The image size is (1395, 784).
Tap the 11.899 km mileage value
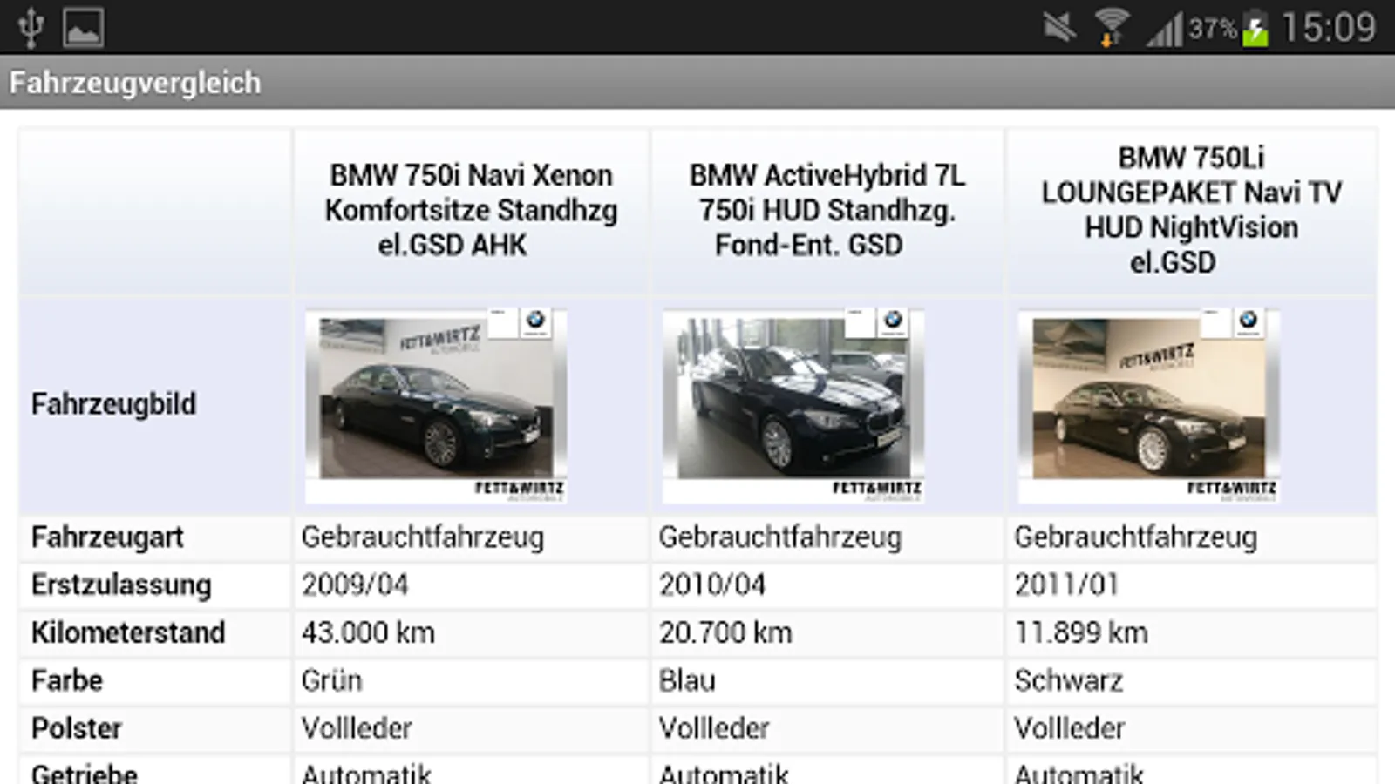pyautogui.click(x=1081, y=632)
